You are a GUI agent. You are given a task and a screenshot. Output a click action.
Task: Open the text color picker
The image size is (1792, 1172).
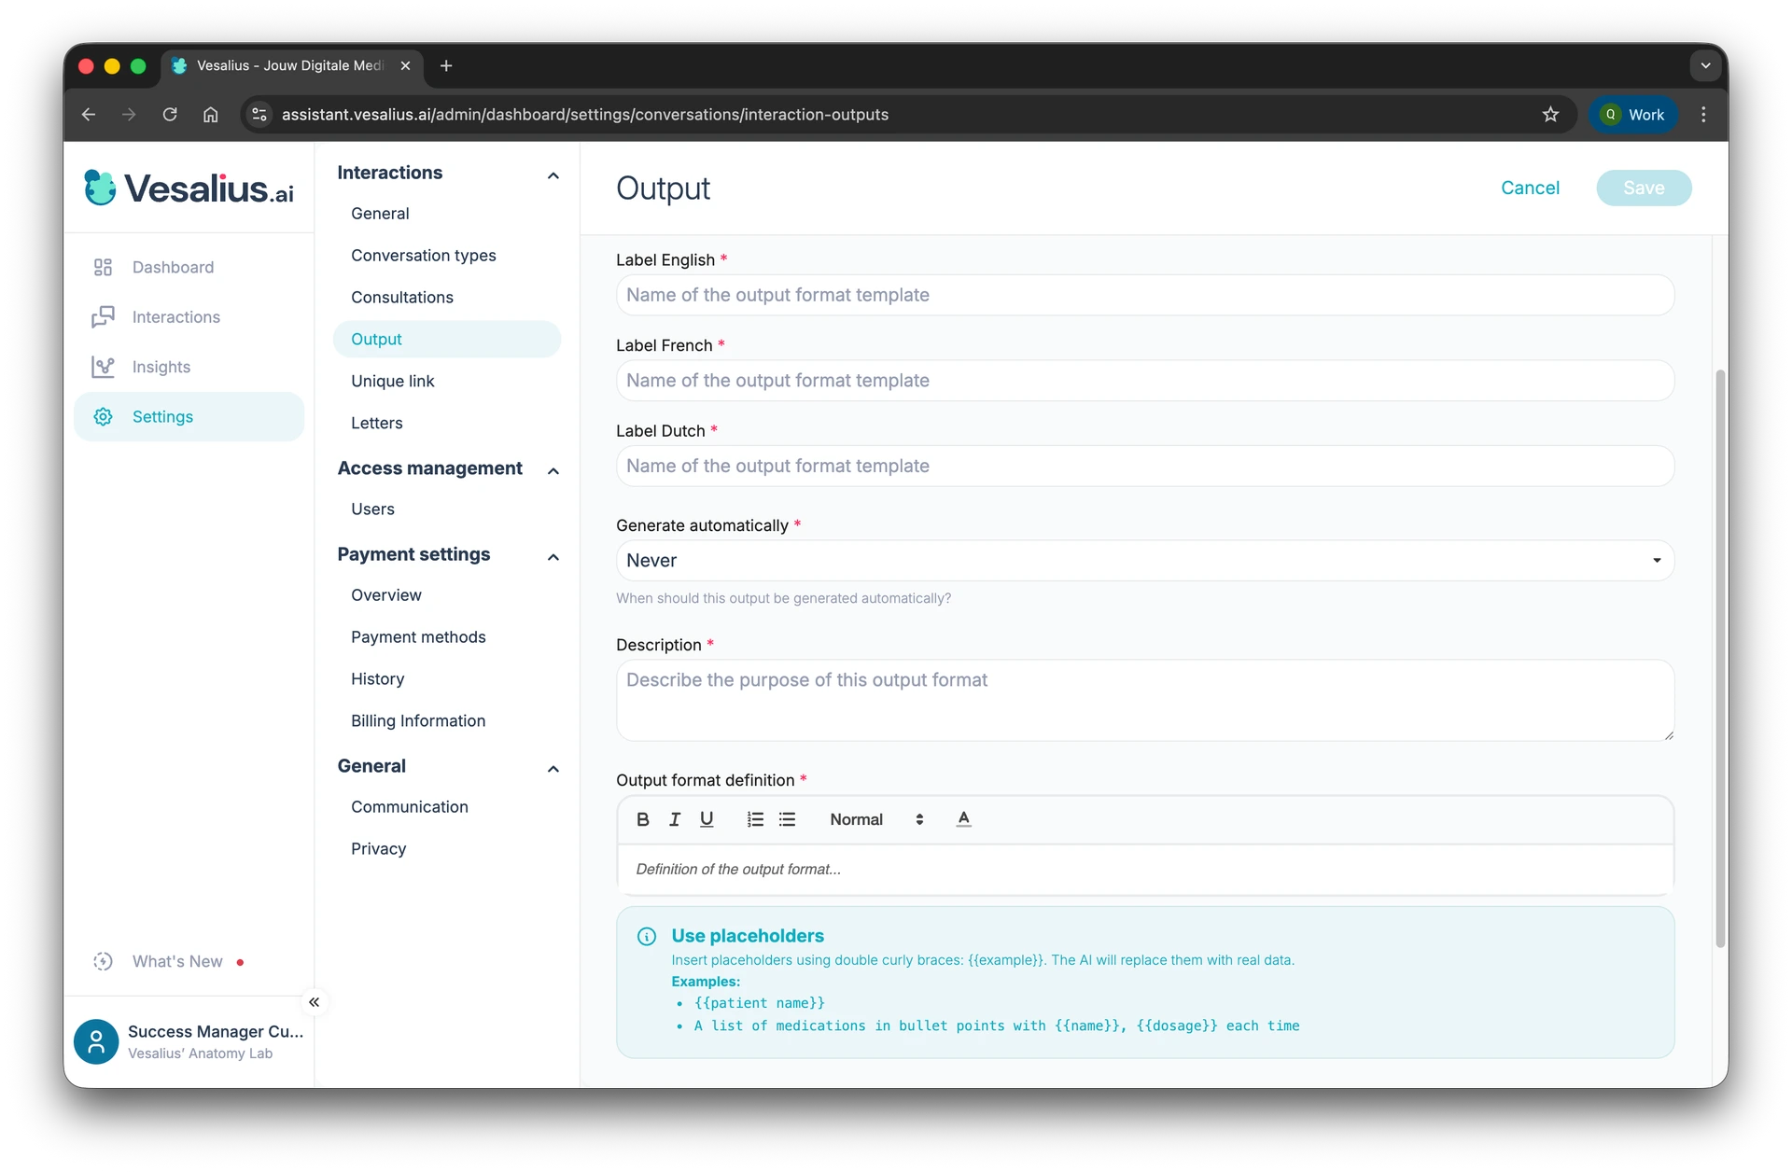click(963, 819)
